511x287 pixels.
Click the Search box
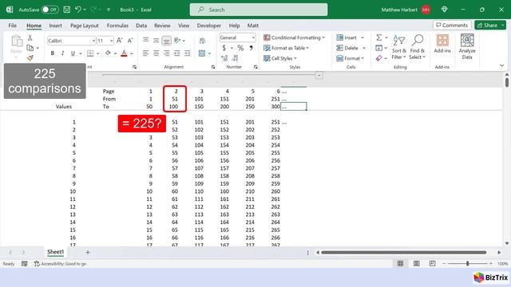click(259, 10)
